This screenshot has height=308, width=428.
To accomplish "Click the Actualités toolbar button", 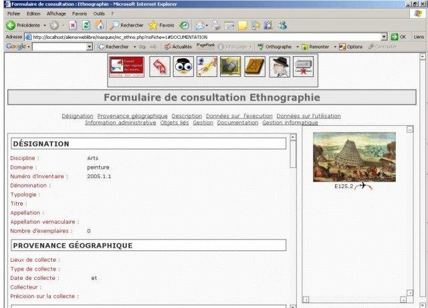I will (x=178, y=47).
